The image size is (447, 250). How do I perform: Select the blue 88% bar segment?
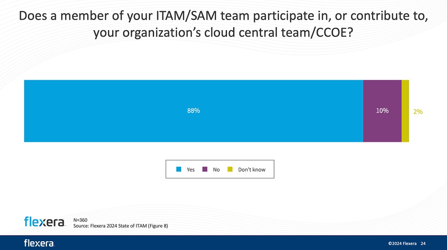pos(193,111)
